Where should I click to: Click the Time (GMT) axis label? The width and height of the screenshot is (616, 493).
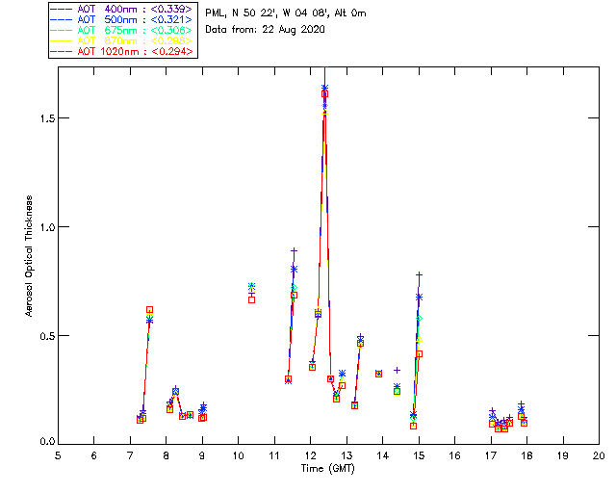[x=328, y=469]
